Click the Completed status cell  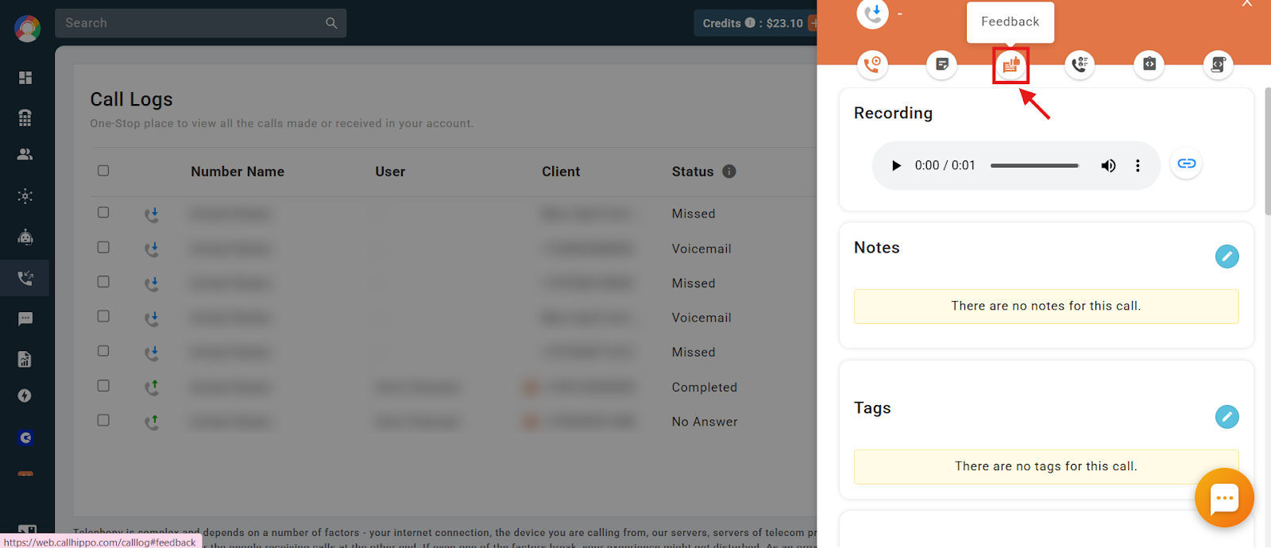pyautogui.click(x=705, y=388)
